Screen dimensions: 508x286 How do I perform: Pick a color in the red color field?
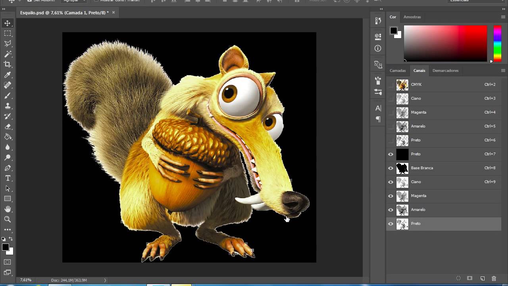click(445, 43)
